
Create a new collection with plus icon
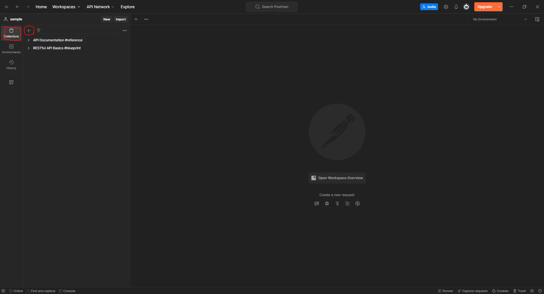pos(29,31)
